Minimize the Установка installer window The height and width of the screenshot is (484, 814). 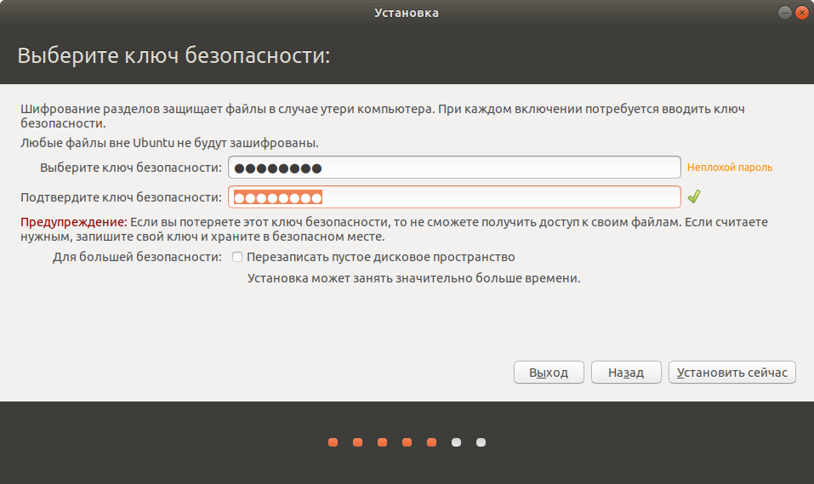click(783, 13)
